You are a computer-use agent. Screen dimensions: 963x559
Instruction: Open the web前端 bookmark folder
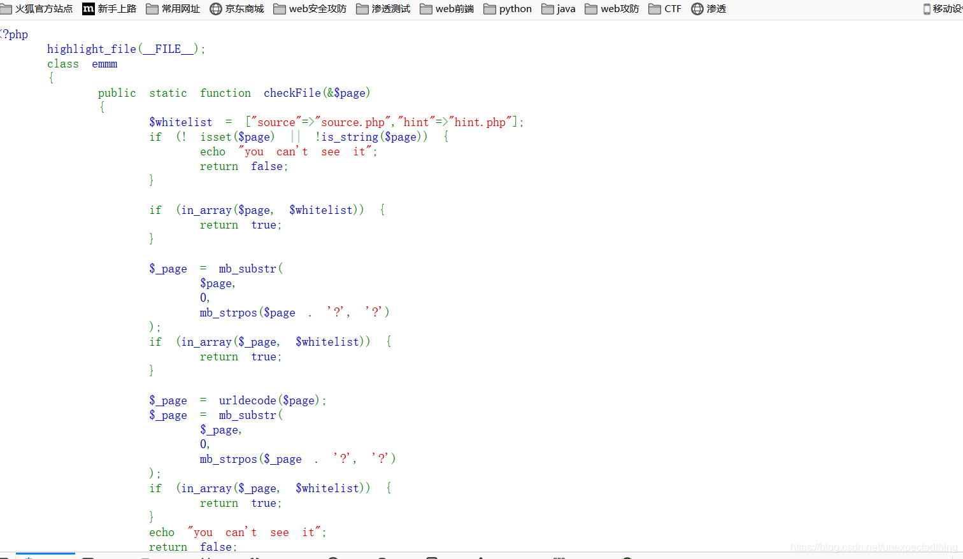pyautogui.click(x=447, y=9)
